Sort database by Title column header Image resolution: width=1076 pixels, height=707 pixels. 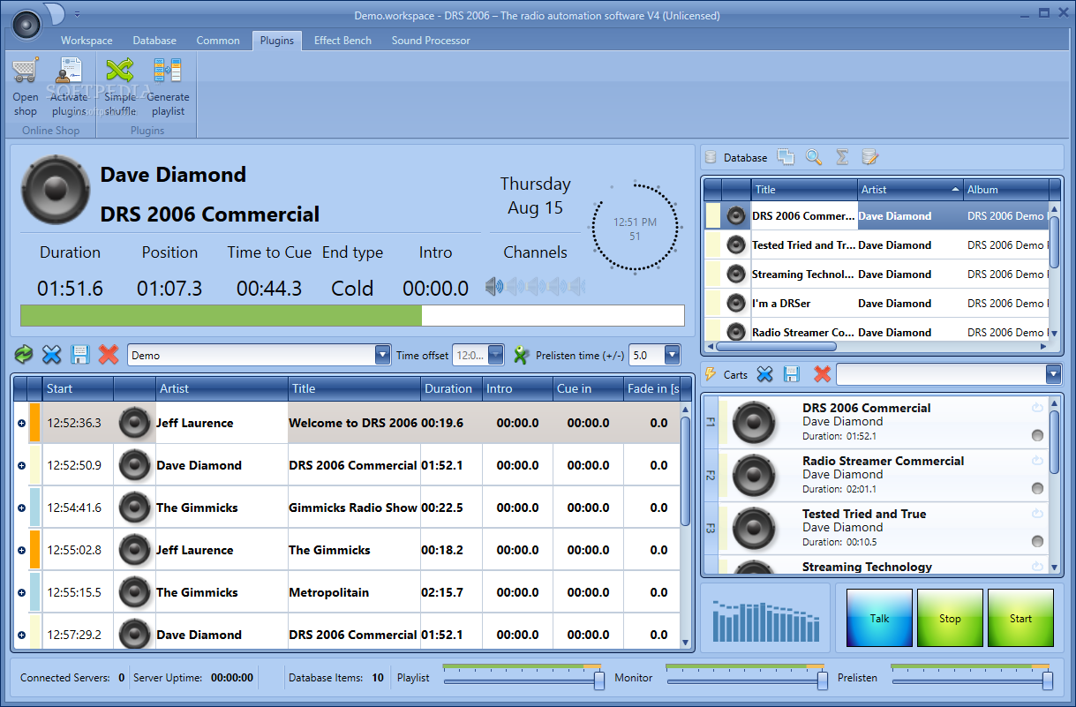(x=804, y=189)
